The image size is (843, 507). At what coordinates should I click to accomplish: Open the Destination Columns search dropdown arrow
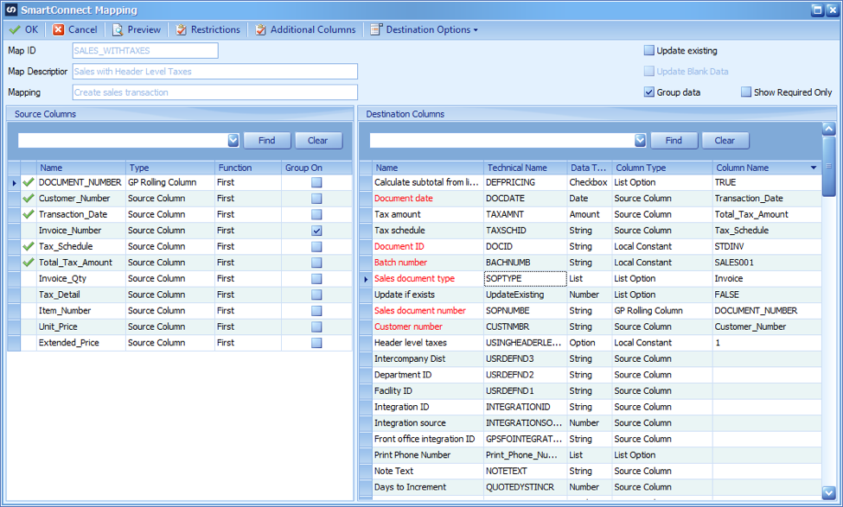[x=640, y=140]
